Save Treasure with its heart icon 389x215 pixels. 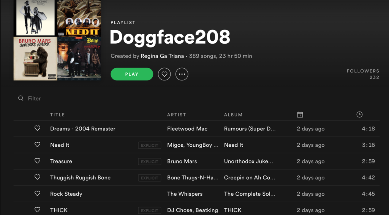pos(37,161)
